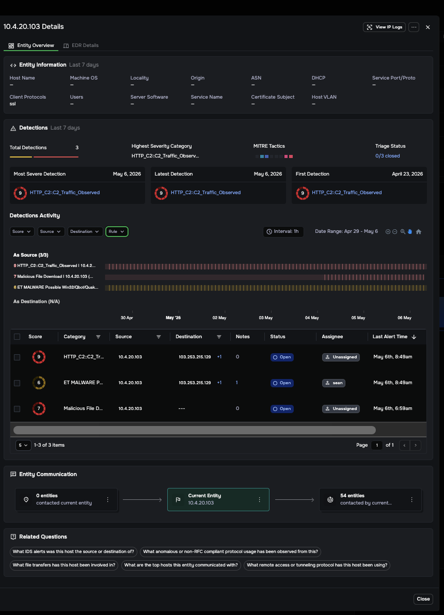
Task: Select the magnifier selection zoom tool
Action: [403, 232]
